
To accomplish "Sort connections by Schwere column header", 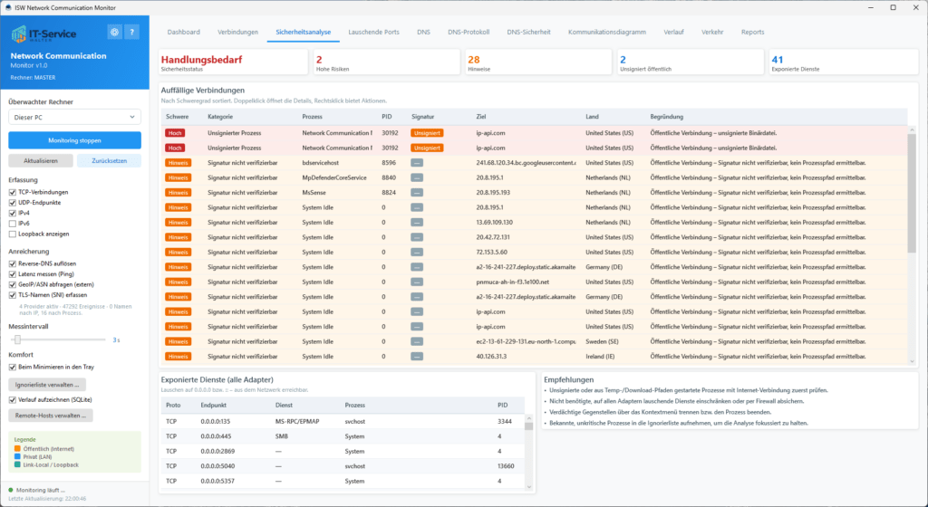I will (177, 117).
